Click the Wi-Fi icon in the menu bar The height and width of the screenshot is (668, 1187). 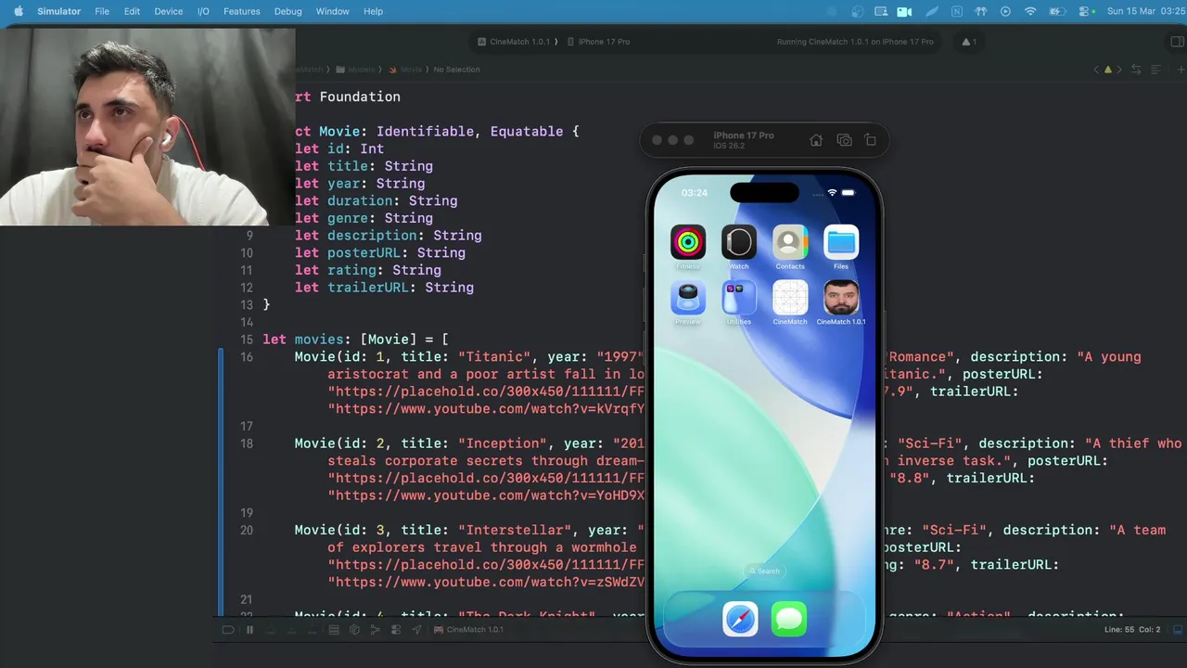(x=1030, y=11)
